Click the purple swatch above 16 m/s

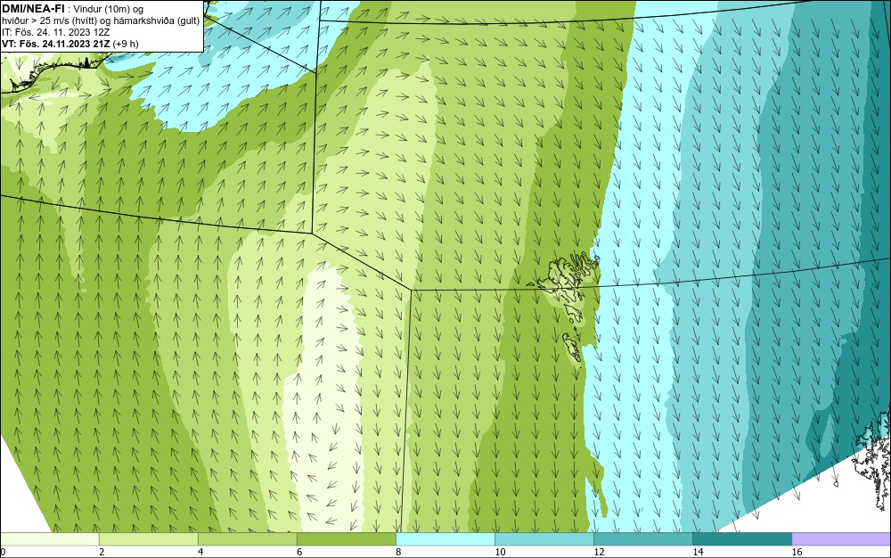pos(841,539)
